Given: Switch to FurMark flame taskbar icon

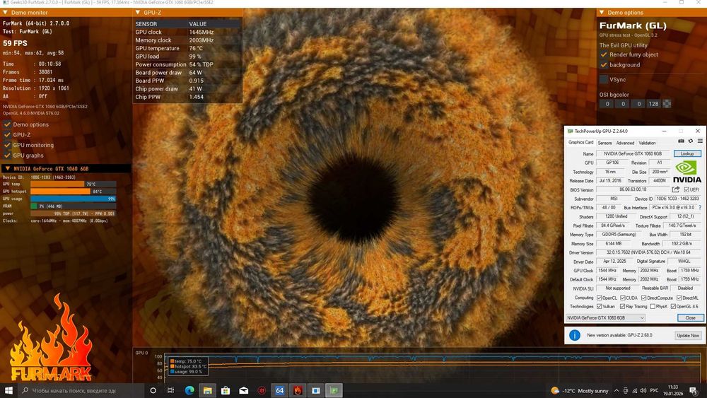Looking at the screenshot, I should coord(298,390).
